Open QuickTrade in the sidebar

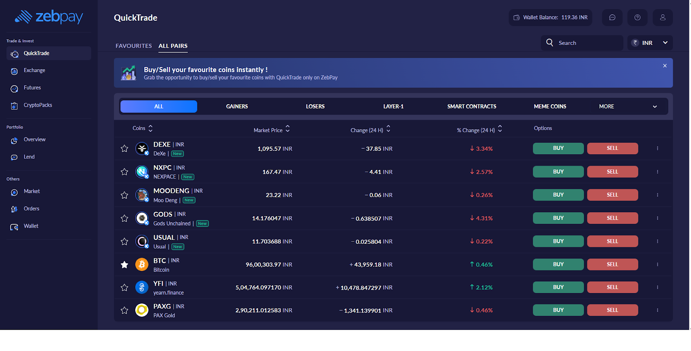tap(49, 53)
